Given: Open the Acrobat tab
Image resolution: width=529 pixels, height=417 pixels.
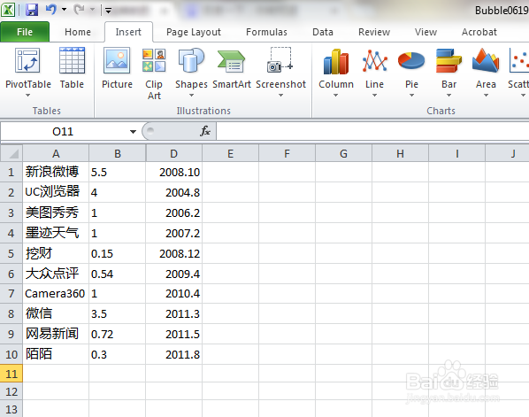Looking at the screenshot, I should point(479,32).
